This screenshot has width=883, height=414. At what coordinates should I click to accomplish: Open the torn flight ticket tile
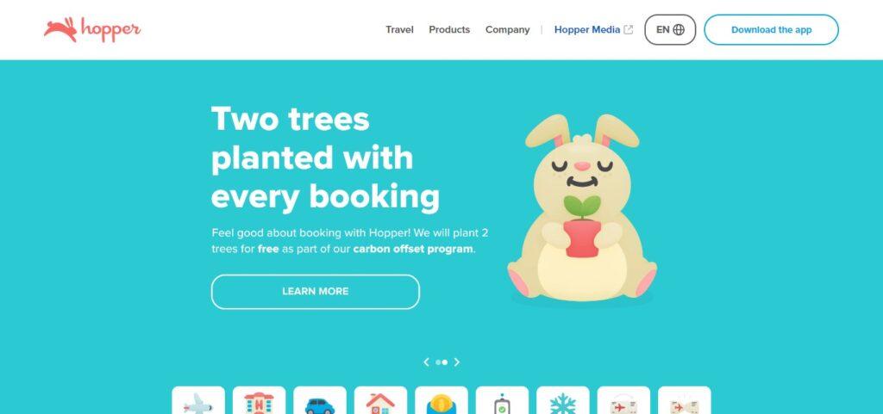tap(685, 400)
